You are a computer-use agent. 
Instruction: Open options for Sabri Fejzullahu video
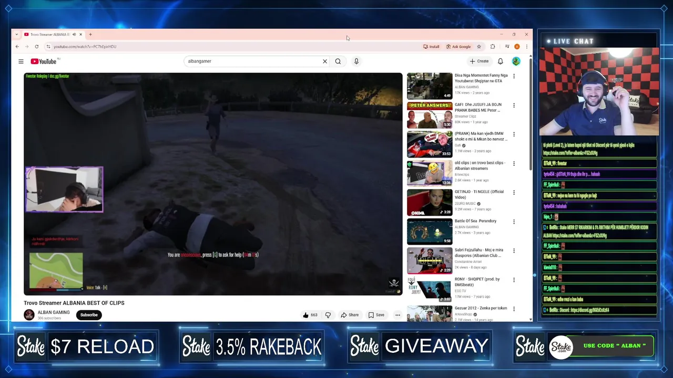514,251
